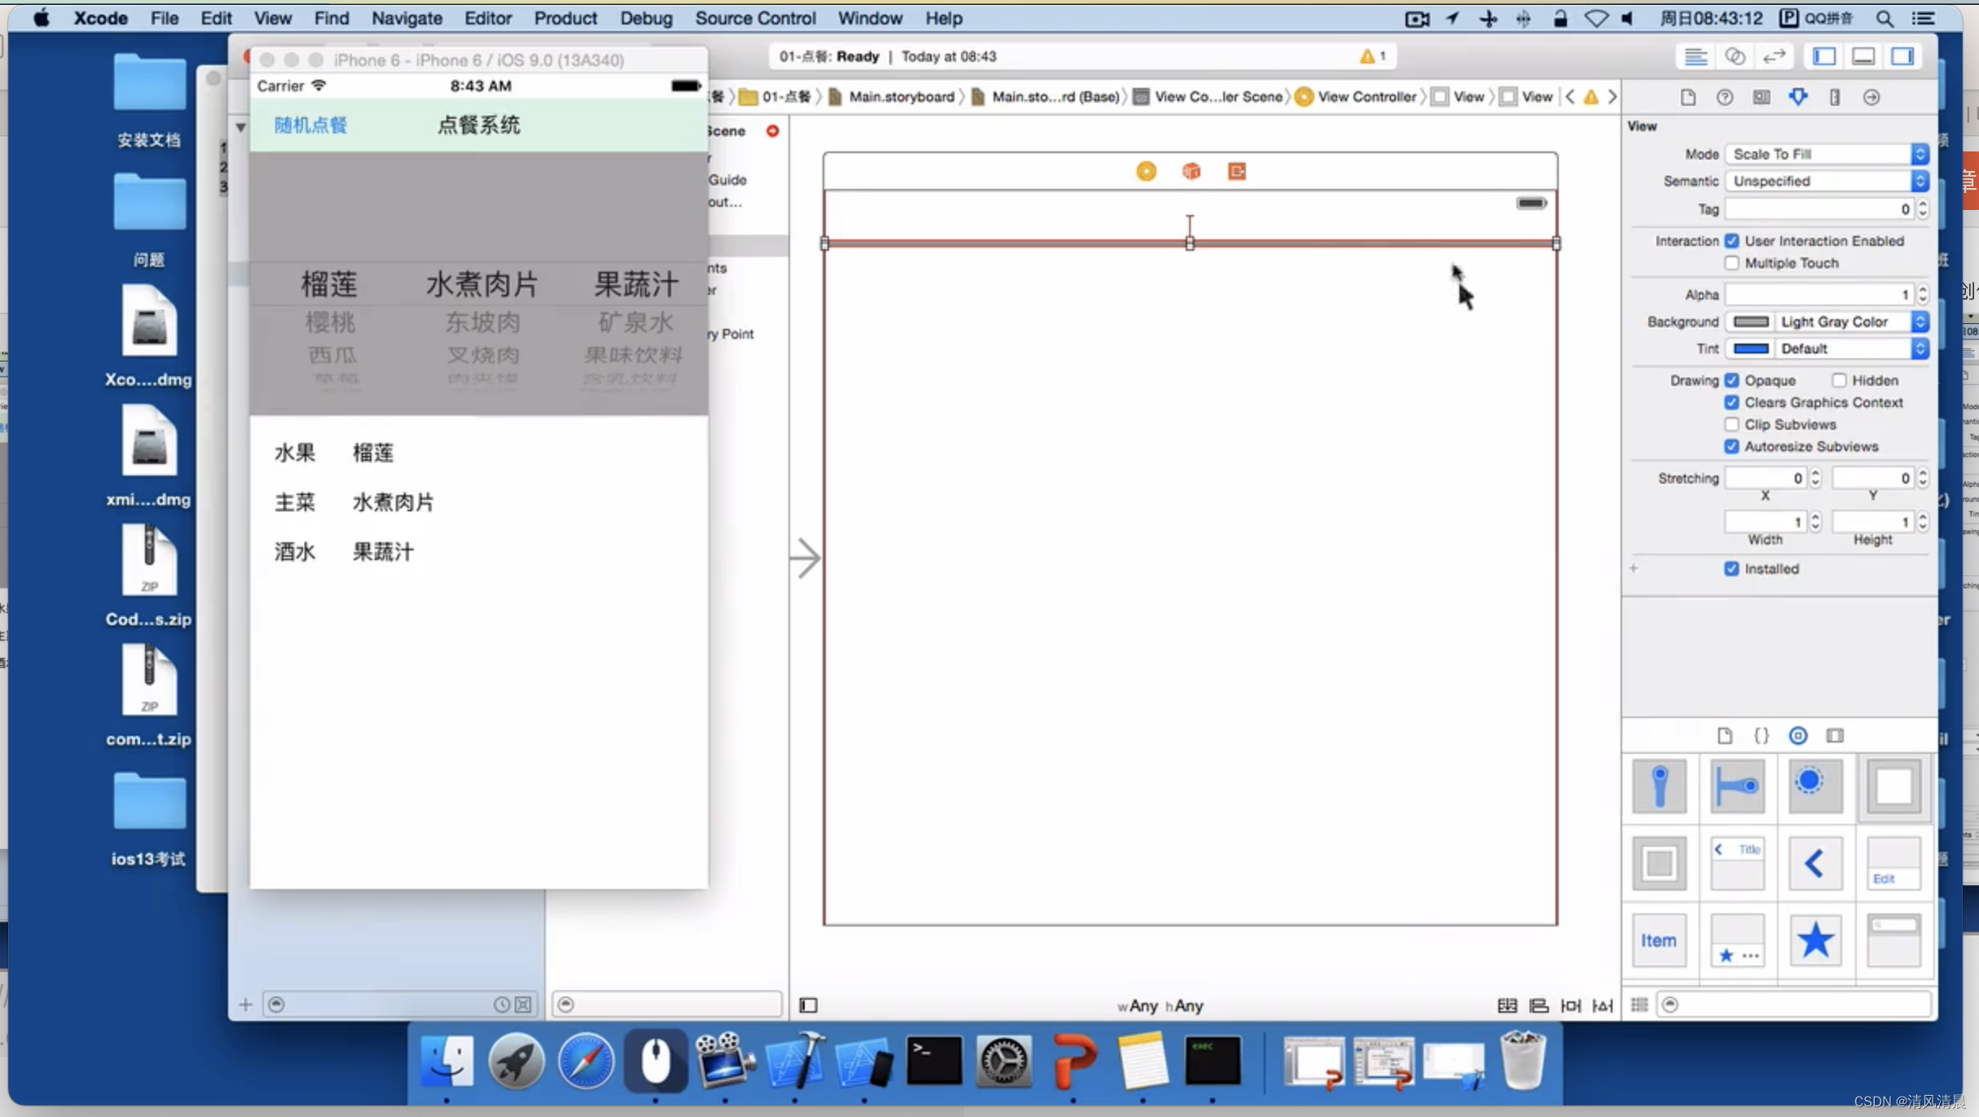This screenshot has width=1979, height=1117.
Task: Click the Alpha value stepper
Action: [1923, 294]
